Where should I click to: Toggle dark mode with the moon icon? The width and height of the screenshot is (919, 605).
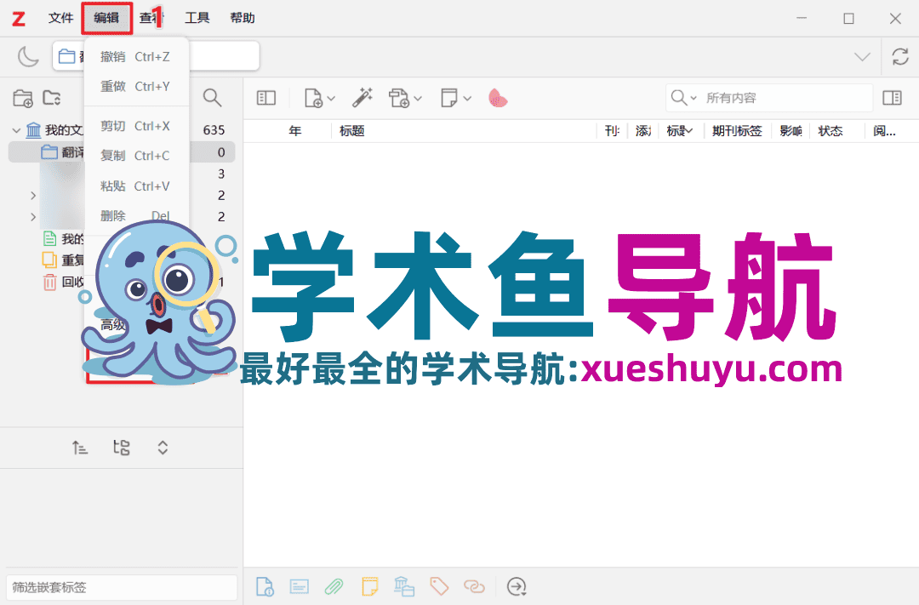pos(27,56)
